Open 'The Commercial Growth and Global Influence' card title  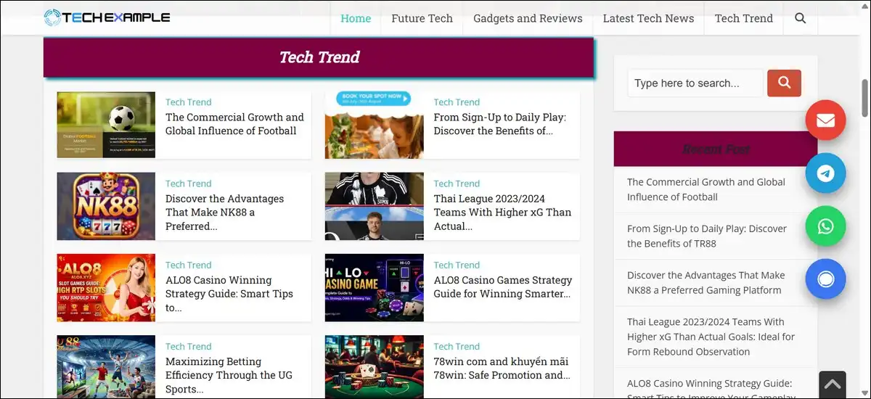tap(234, 124)
